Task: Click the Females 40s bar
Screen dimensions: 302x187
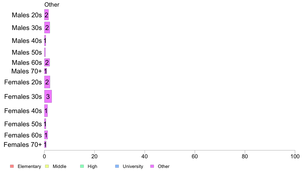Action: [x=46, y=111]
